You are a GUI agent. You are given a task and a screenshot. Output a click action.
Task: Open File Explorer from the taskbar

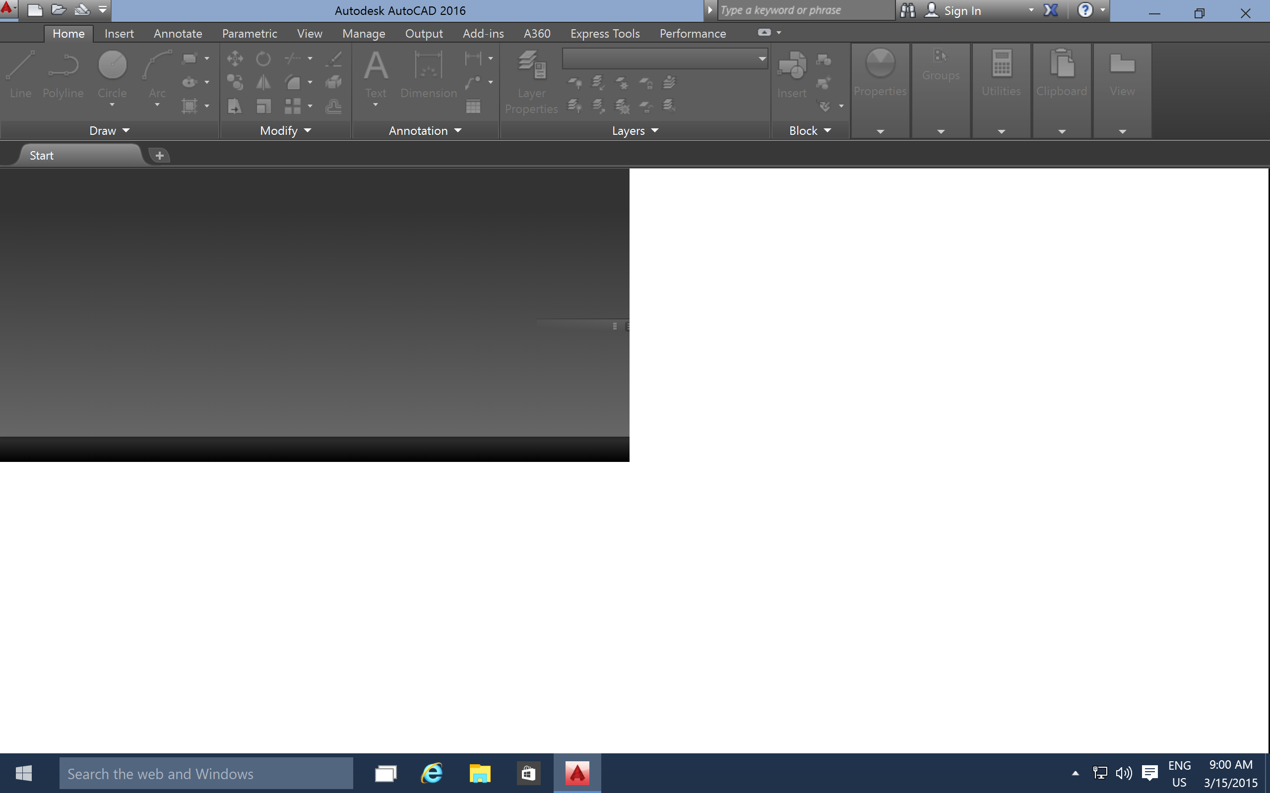480,773
